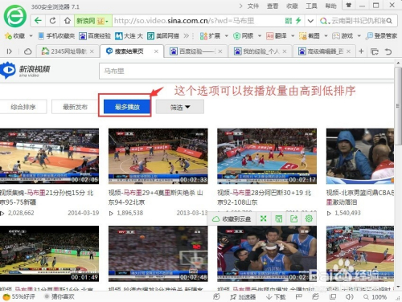Expand the 截图 dropdown arrow
The image size is (402, 302).
pos(326,35)
